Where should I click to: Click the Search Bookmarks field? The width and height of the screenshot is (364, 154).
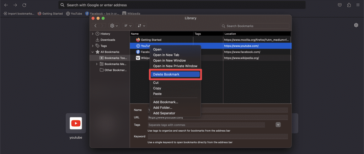pos(255,26)
